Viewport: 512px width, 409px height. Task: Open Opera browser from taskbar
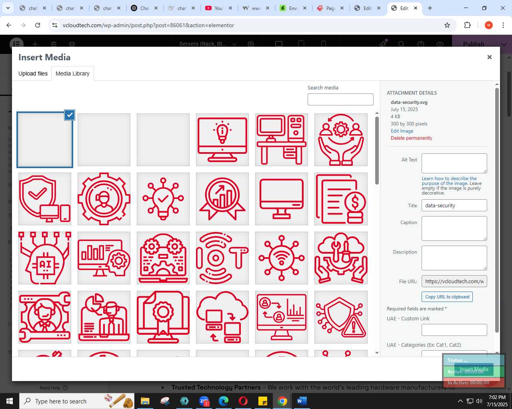coord(243,401)
